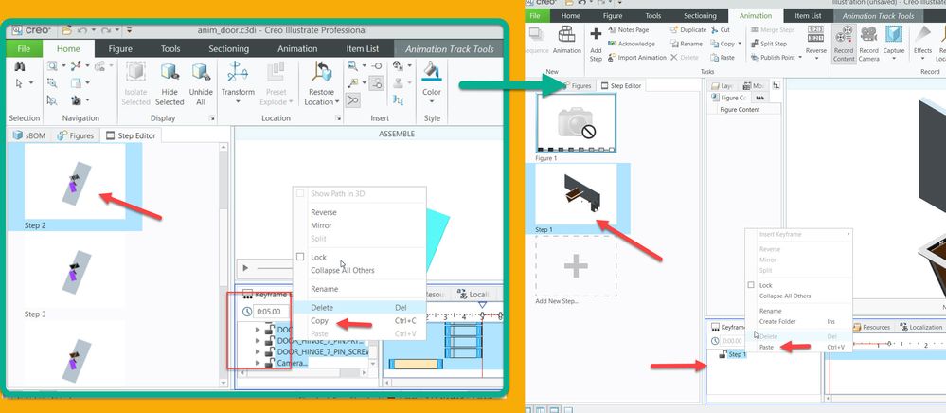Click the Cut command in the ribbon

pos(721,29)
